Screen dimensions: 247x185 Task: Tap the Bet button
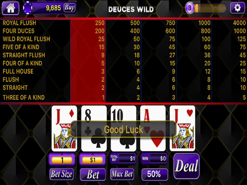tap(93, 174)
